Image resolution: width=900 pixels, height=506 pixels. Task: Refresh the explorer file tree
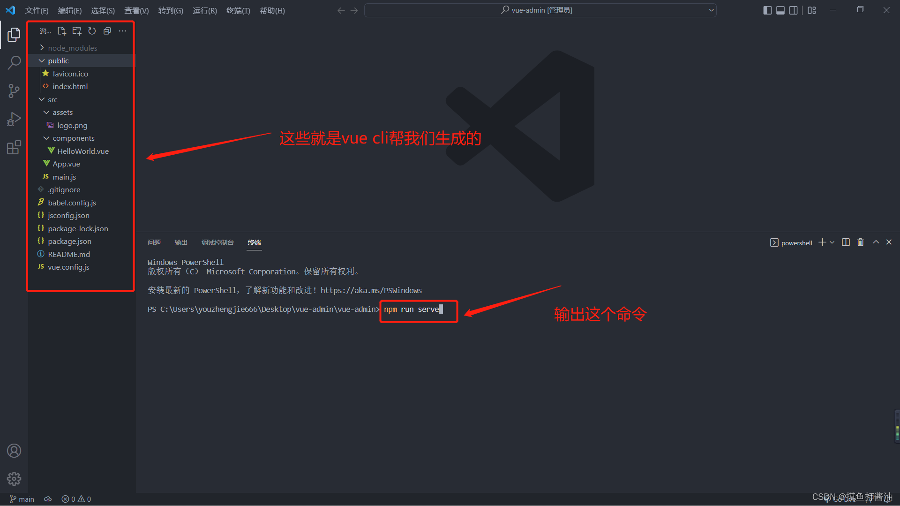click(92, 31)
